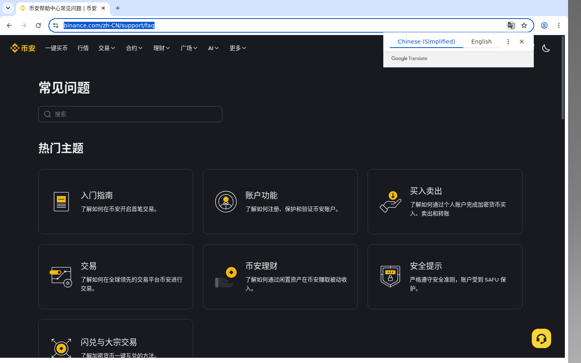Select English translate tab
This screenshot has width=581, height=363.
click(481, 42)
